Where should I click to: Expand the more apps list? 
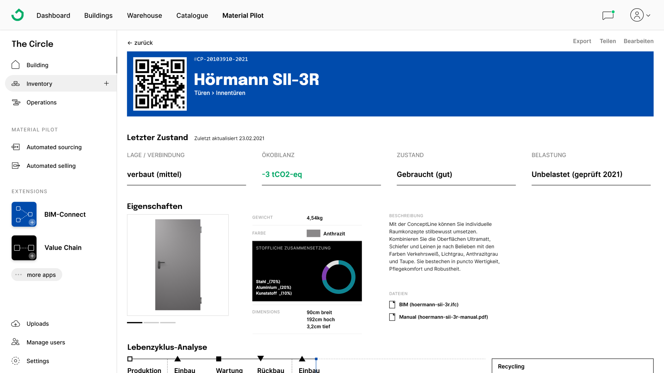point(37,275)
